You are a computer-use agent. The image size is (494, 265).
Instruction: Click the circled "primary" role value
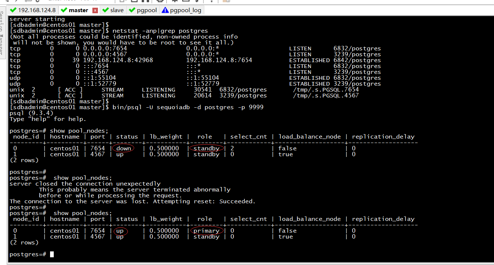click(x=206, y=231)
